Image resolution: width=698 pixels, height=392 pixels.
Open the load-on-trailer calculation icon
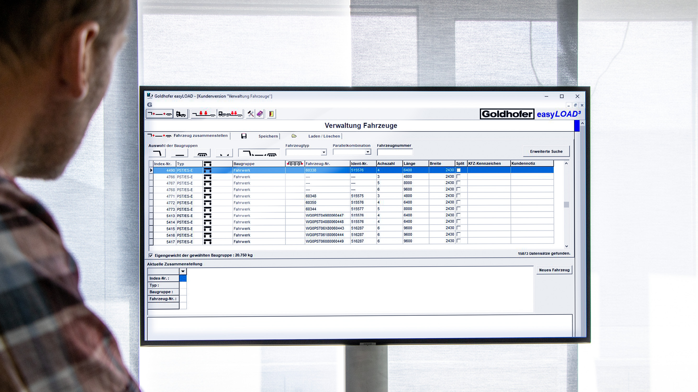[204, 114]
